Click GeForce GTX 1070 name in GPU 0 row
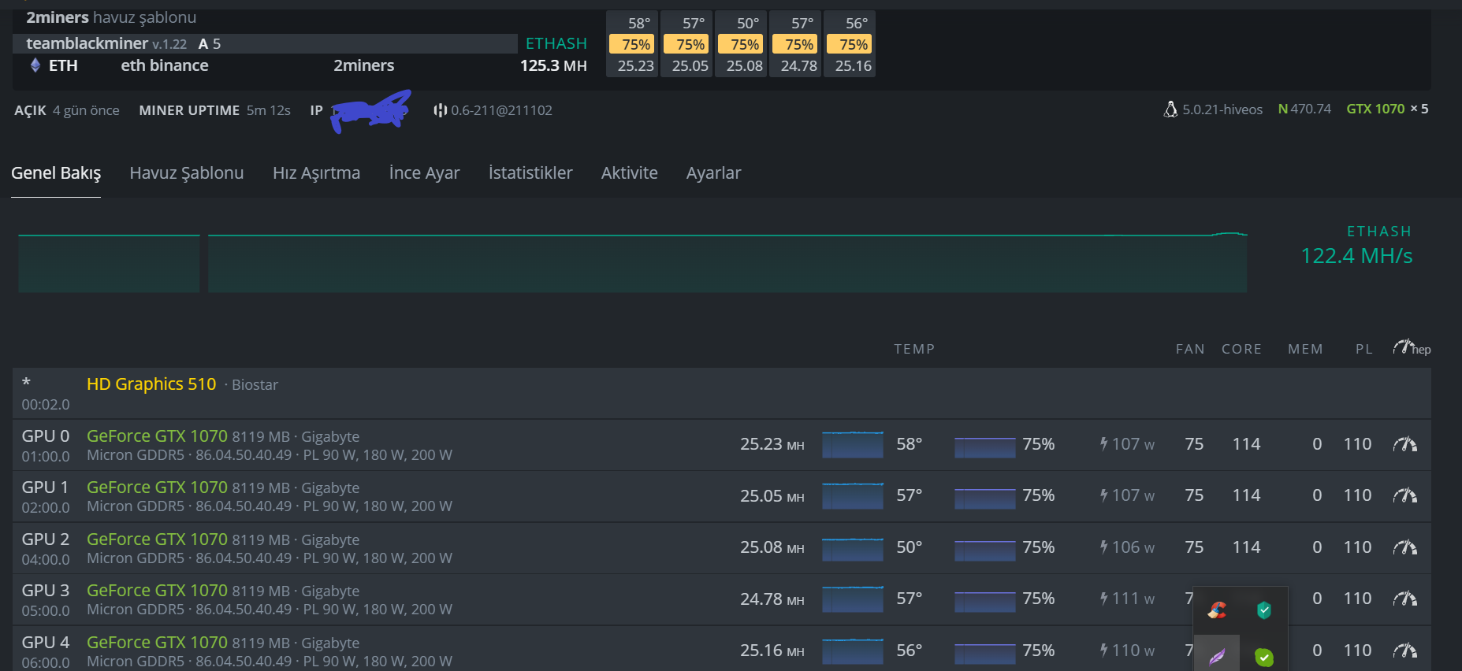 (x=157, y=436)
